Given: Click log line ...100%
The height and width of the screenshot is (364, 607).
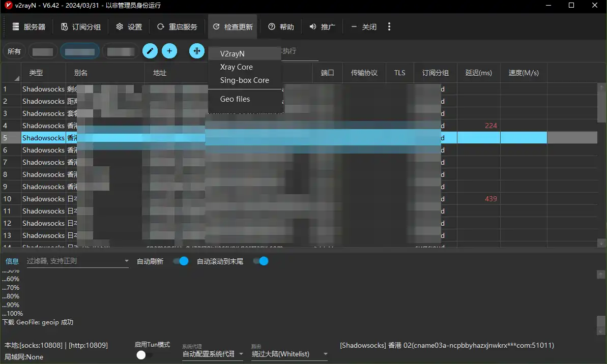Looking at the screenshot, I should (12, 313).
